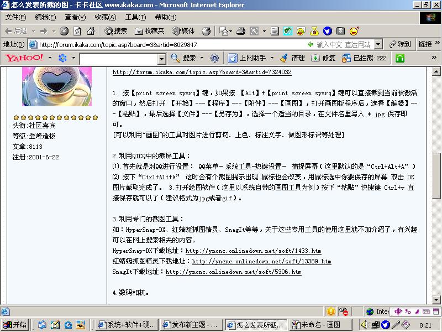Click the orange warning icon in status bar
442x332 pixels.
point(330,312)
